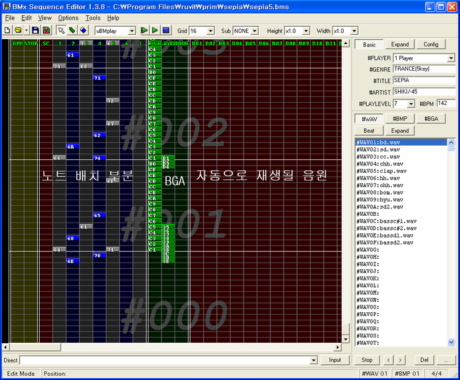
Task: Select the arrow edit-mode tool
Action: coord(61,30)
